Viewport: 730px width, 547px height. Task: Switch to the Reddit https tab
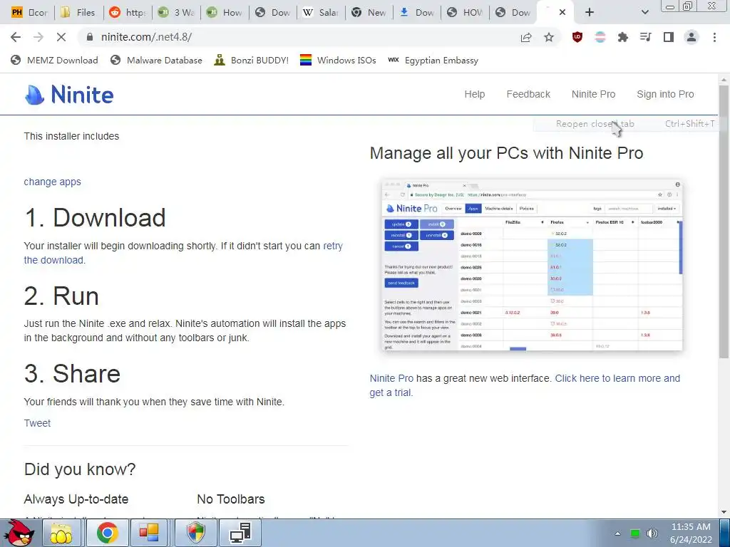pyautogui.click(x=128, y=12)
